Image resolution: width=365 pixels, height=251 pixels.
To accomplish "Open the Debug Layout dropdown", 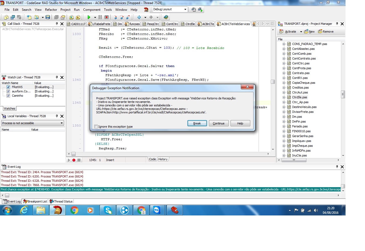I will pos(185,9).
